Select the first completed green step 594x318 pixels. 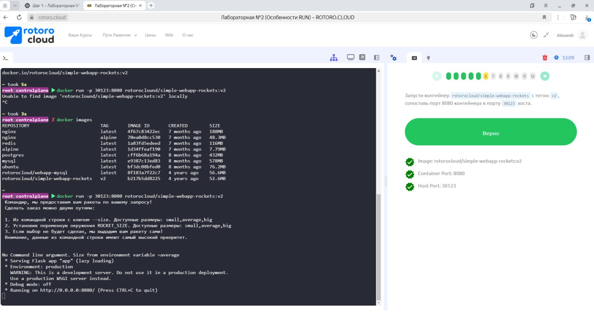[449, 76]
